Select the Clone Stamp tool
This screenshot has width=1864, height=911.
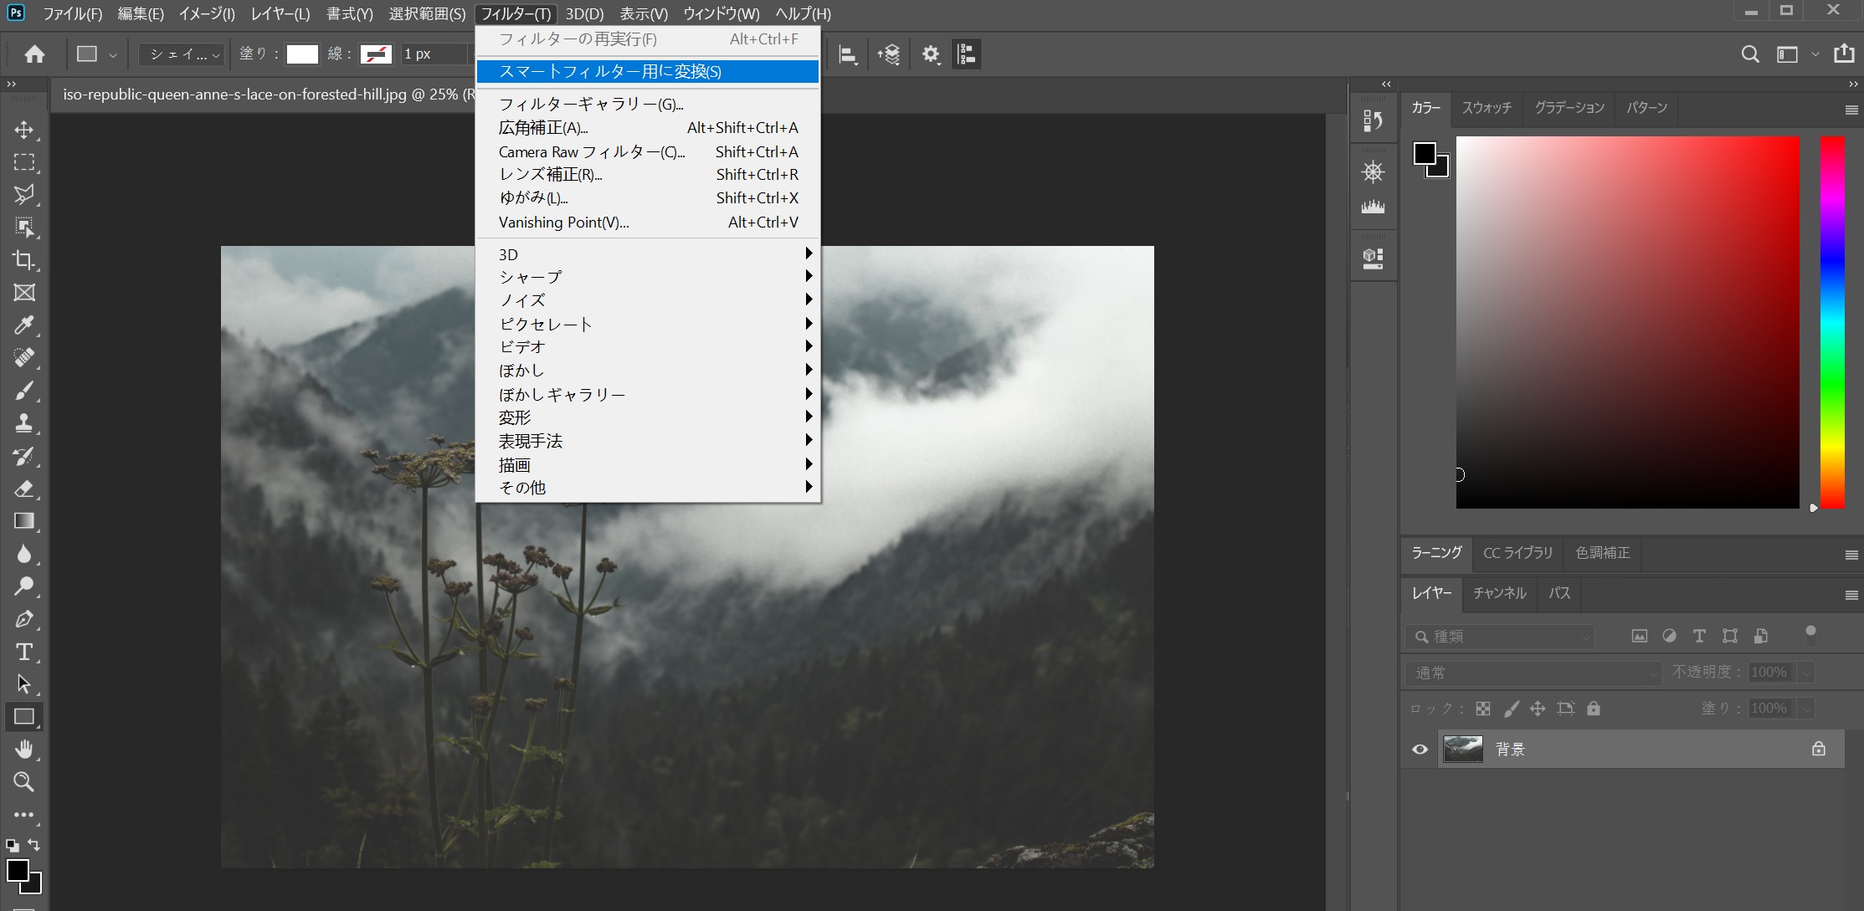pos(24,423)
